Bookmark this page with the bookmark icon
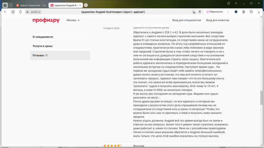The height and width of the screenshot is (148, 264). (x=200, y=12)
